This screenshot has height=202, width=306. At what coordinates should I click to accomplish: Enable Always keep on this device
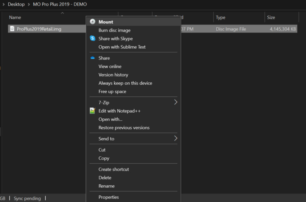(125, 83)
